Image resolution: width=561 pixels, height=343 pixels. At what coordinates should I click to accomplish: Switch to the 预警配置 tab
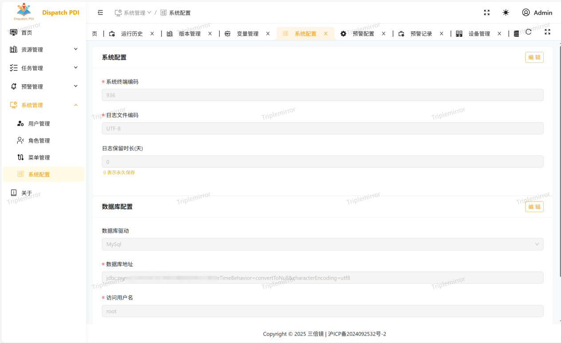click(363, 34)
